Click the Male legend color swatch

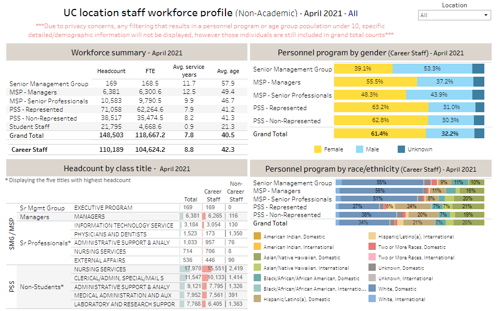360,149
